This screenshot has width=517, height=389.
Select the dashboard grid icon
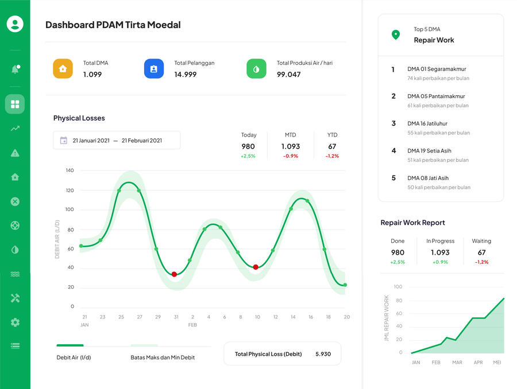pos(15,104)
